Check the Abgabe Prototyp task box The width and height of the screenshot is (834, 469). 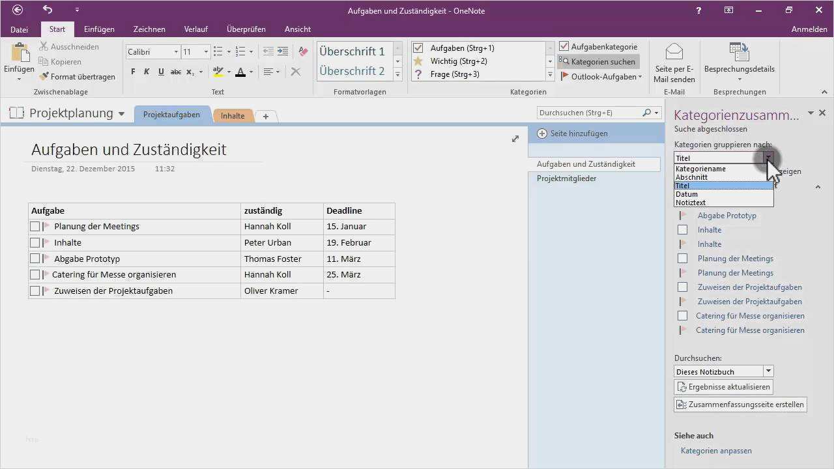[x=35, y=259]
